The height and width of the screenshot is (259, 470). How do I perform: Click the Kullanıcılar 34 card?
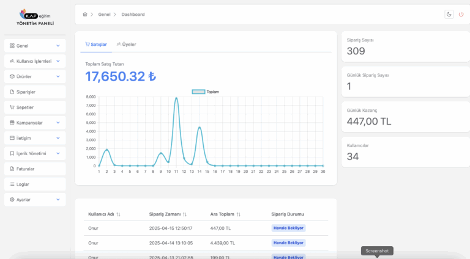pos(406,152)
